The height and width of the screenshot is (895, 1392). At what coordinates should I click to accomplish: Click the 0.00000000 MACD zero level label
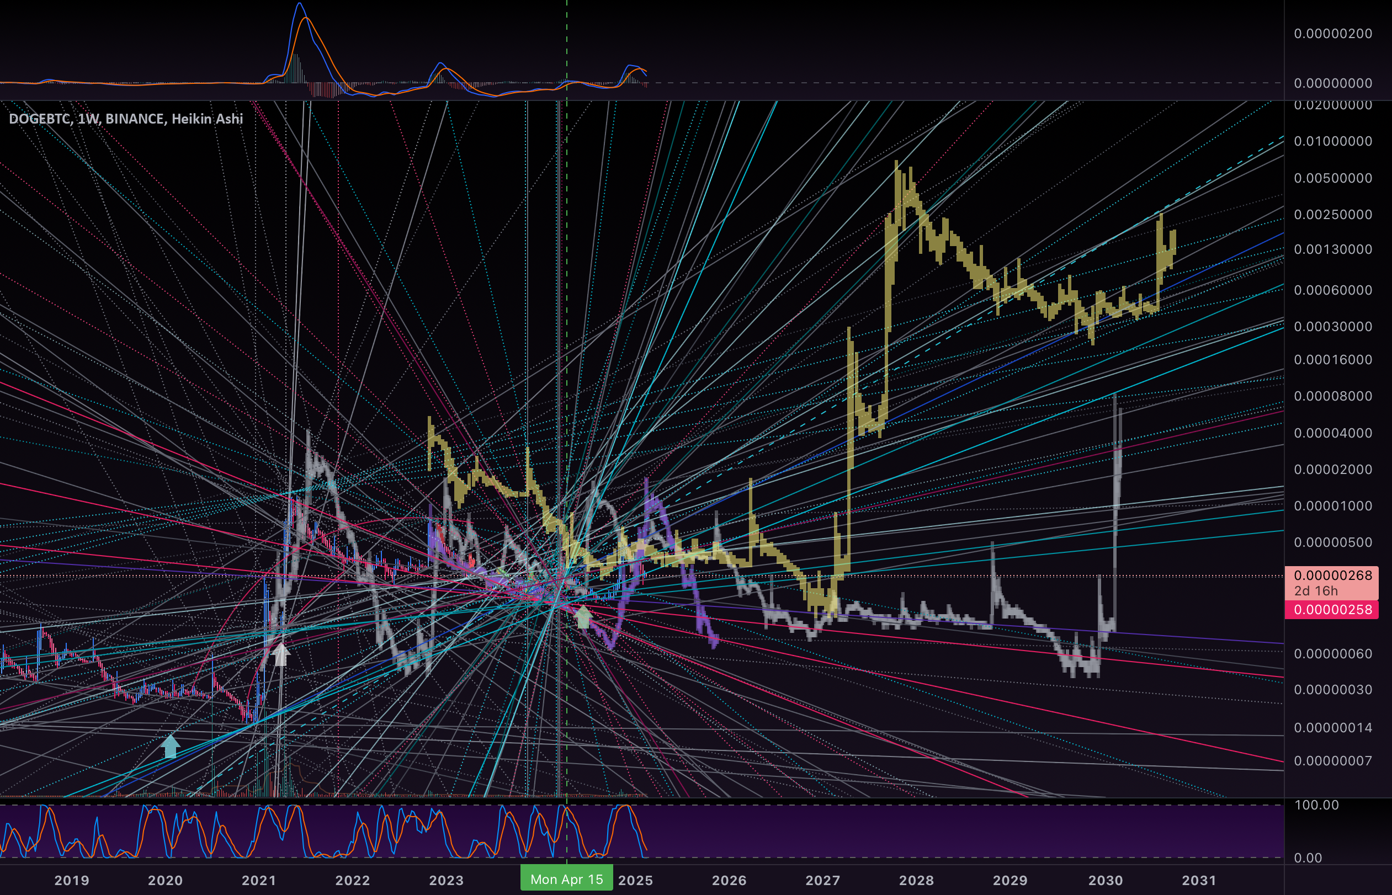(x=1333, y=83)
